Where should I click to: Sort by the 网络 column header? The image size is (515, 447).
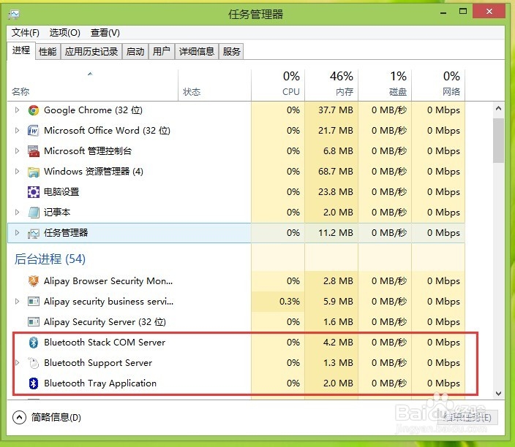(x=438, y=85)
